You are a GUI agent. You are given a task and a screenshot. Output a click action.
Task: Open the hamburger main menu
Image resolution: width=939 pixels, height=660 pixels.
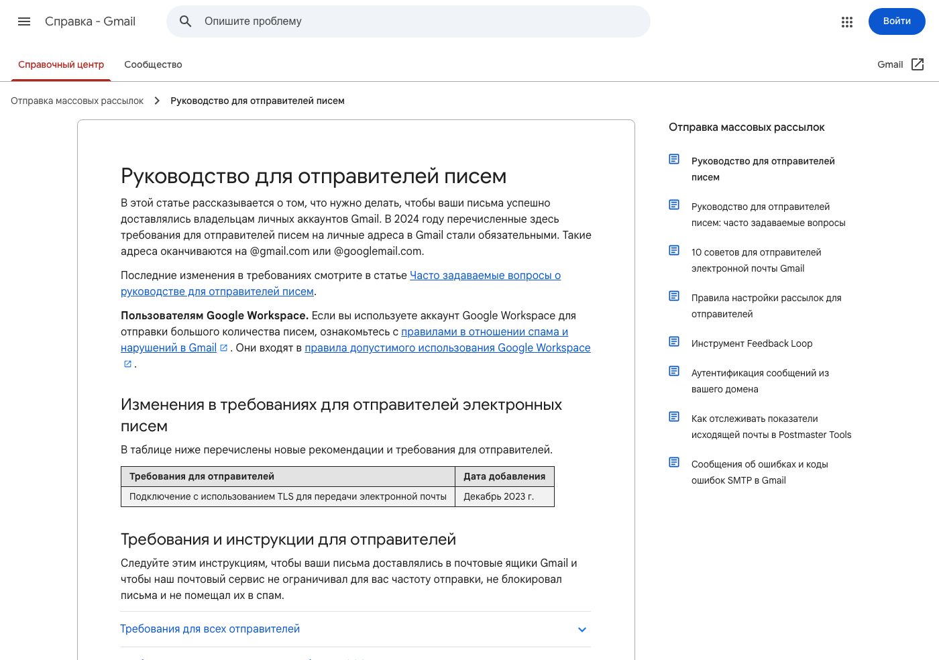click(24, 21)
